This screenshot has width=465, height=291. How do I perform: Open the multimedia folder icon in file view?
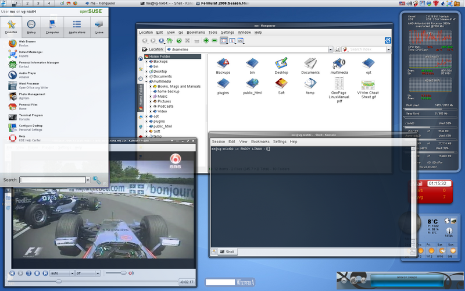pyautogui.click(x=339, y=63)
